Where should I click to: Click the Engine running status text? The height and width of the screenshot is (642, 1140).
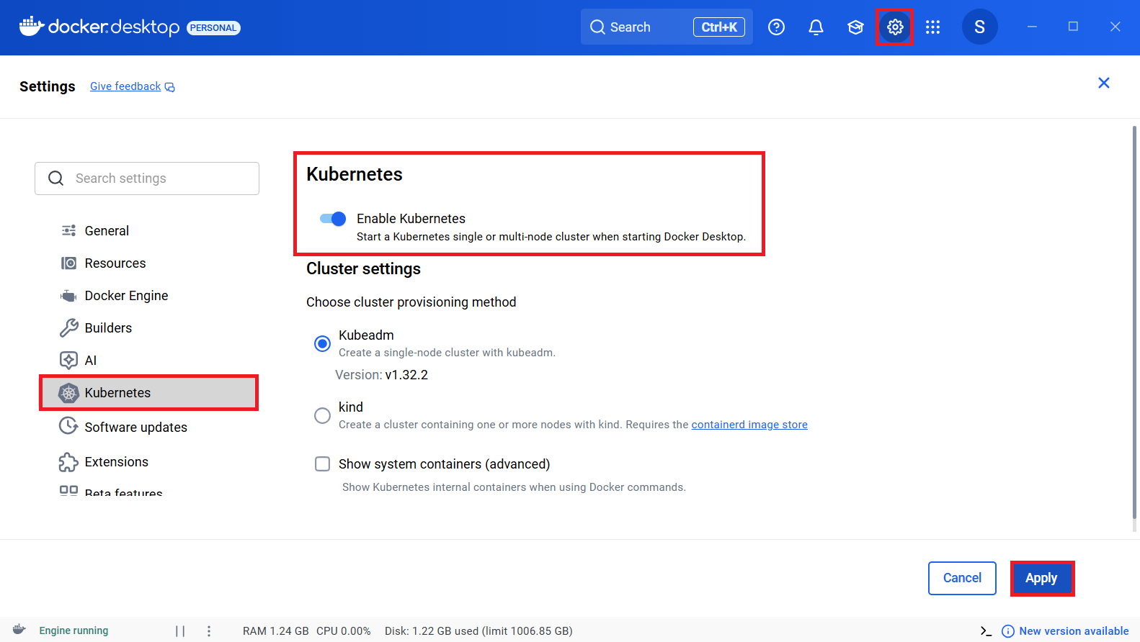tap(74, 631)
